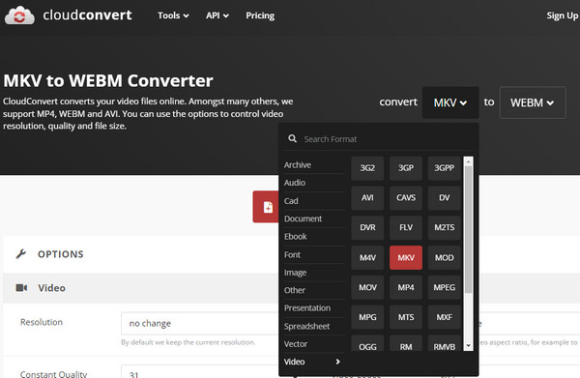The height and width of the screenshot is (378, 580).
Task: Click the camera icon beside Video section
Action: click(x=21, y=287)
